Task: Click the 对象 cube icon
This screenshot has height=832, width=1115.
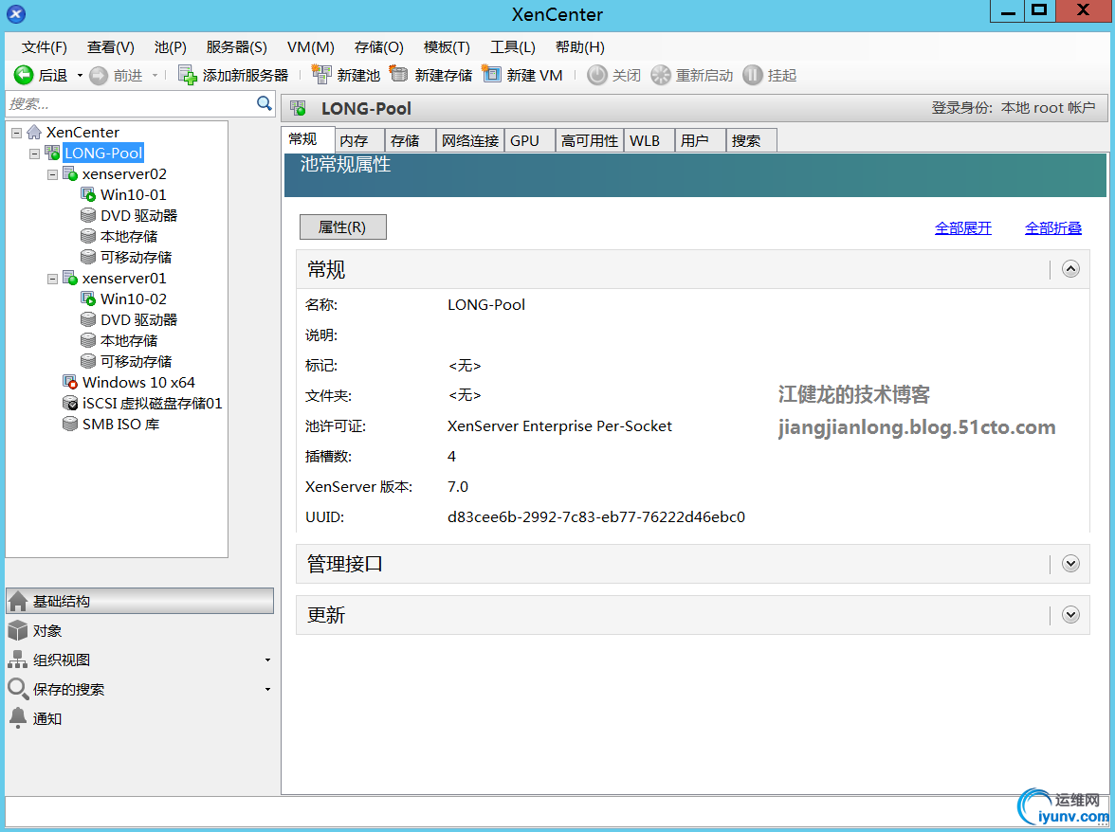Action: 18,630
